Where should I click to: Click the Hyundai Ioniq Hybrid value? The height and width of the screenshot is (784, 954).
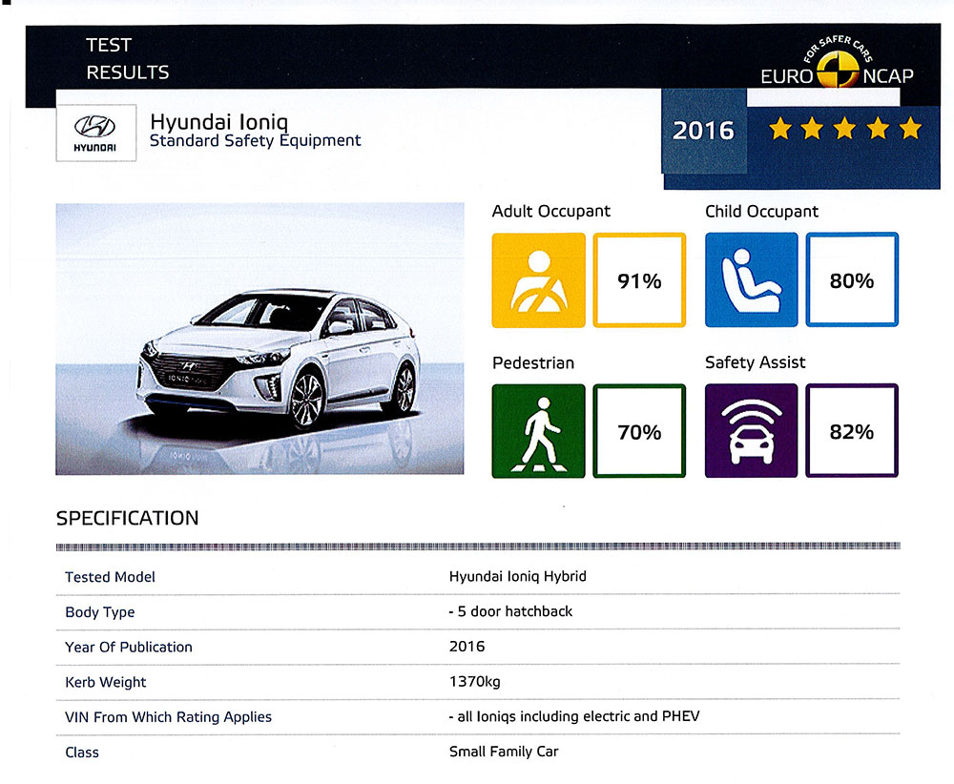pyautogui.click(x=518, y=577)
